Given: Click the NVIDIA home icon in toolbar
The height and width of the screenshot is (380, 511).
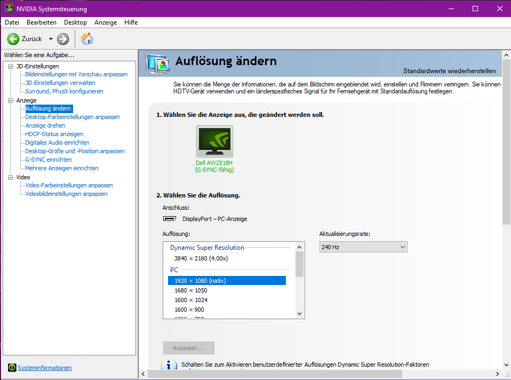Looking at the screenshot, I should [86, 38].
